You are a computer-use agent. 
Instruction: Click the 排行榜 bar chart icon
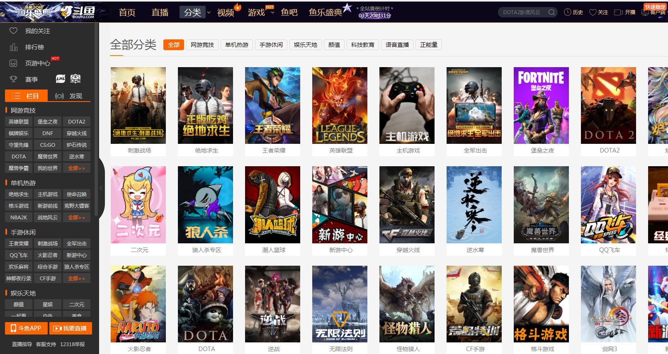pos(13,47)
